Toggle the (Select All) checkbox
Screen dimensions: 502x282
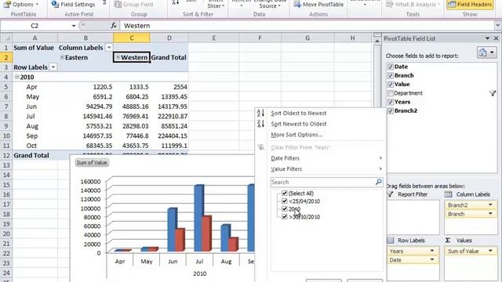point(284,193)
